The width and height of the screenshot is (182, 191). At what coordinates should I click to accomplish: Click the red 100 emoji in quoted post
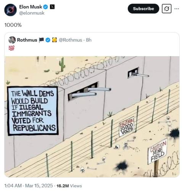pos(11,48)
